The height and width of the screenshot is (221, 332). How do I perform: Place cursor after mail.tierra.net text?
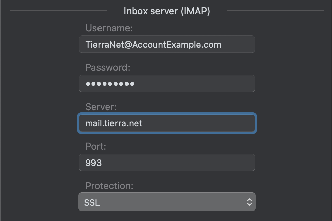(142, 123)
